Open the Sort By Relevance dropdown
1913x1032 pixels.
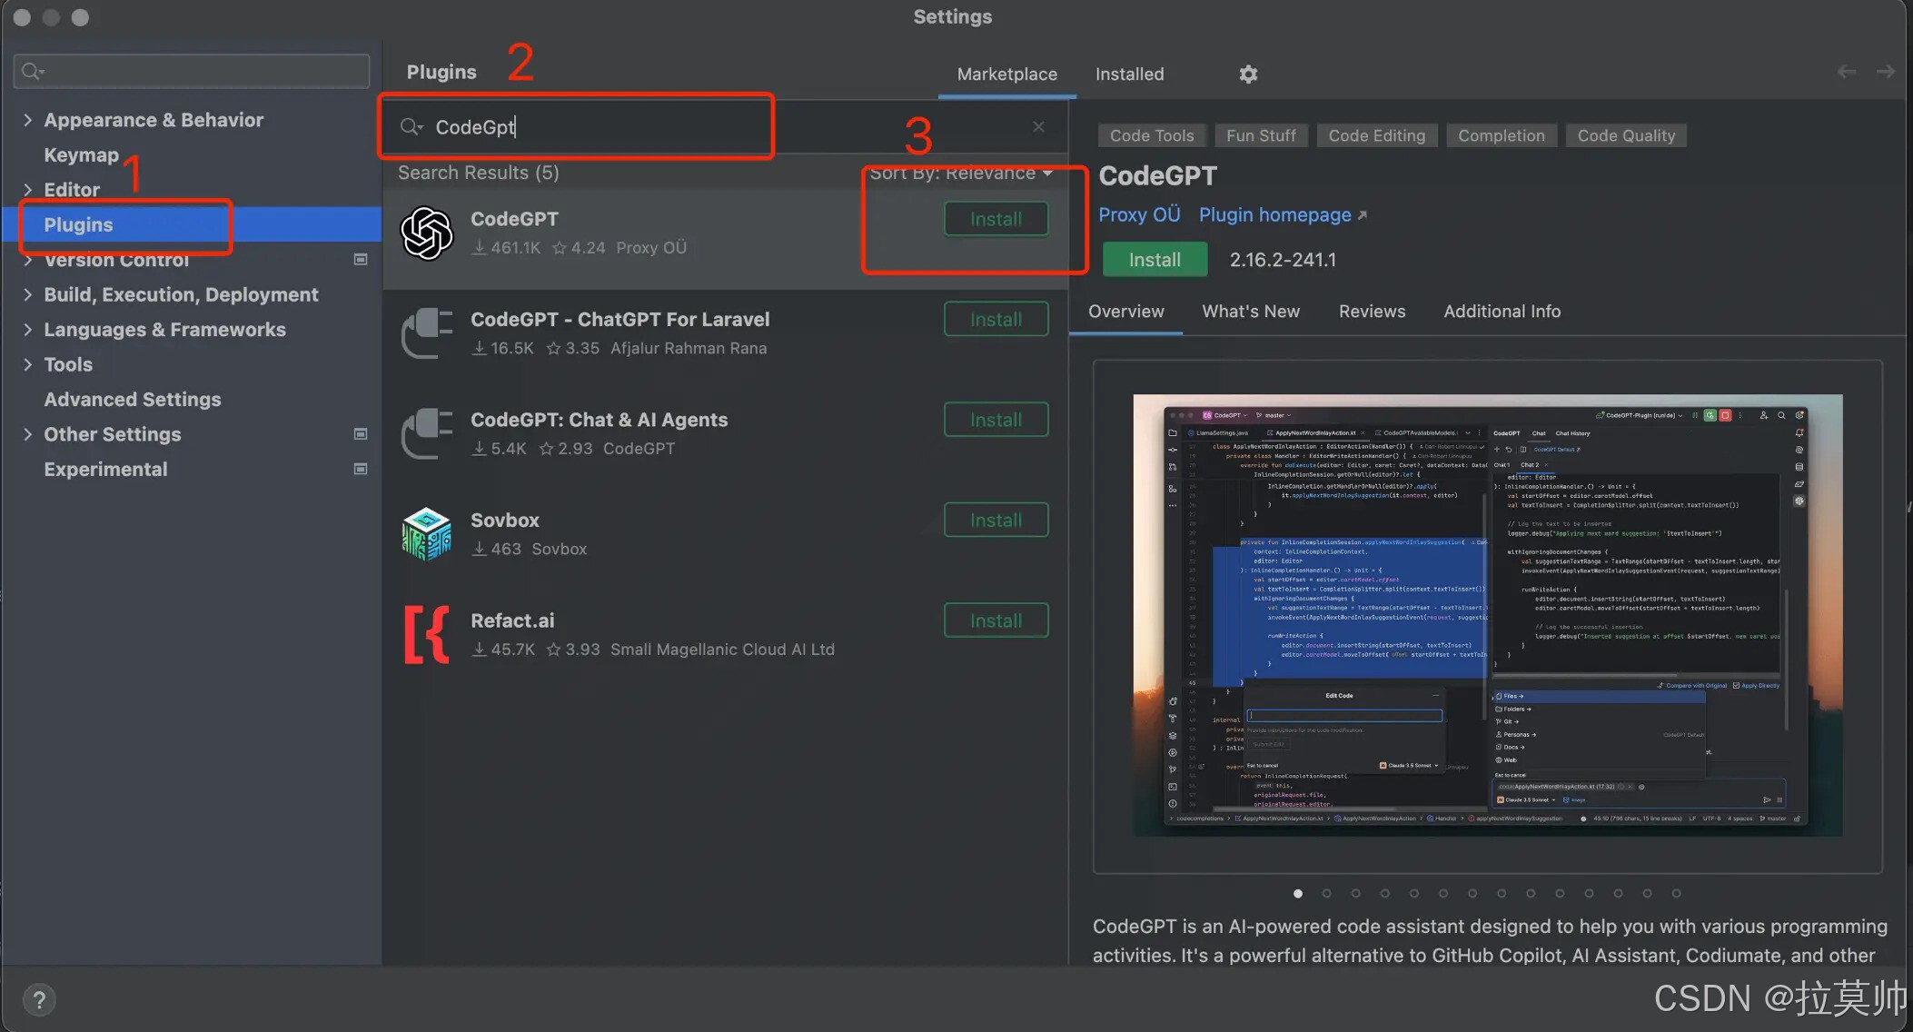(960, 174)
